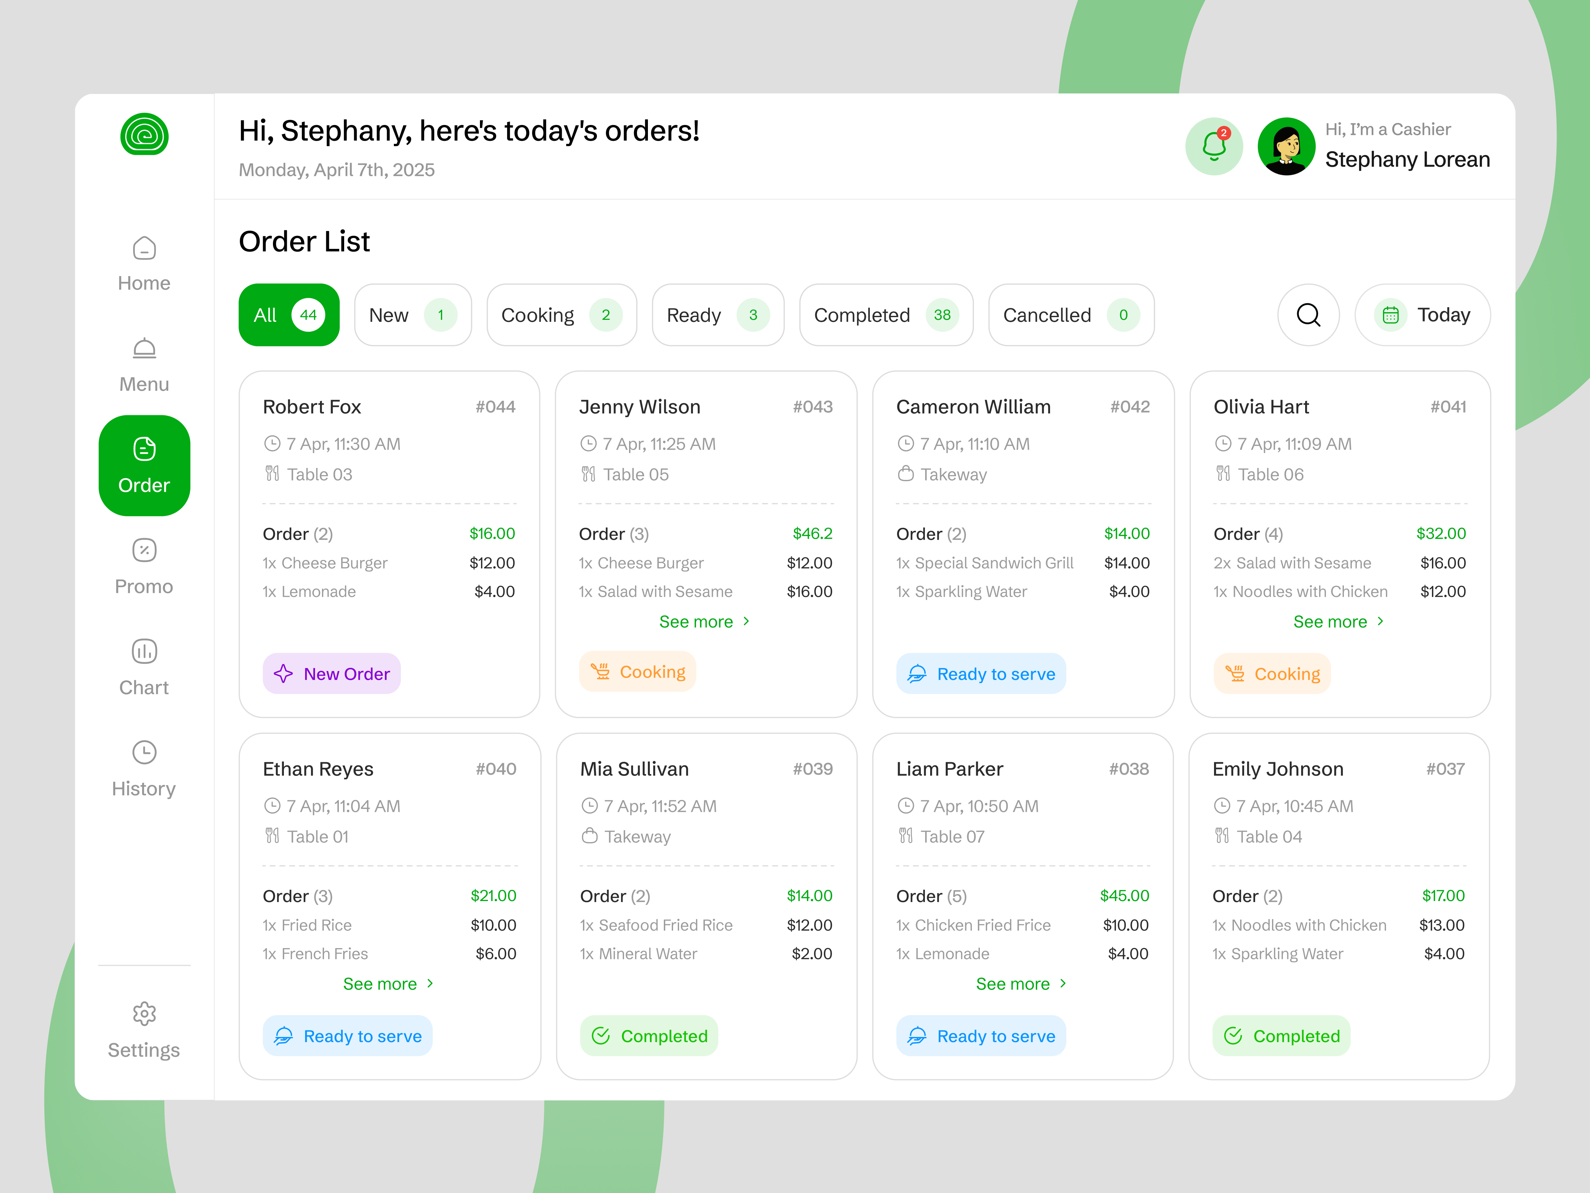This screenshot has width=1590, height=1193.
Task: Show the Ready orders tab
Action: pos(718,315)
